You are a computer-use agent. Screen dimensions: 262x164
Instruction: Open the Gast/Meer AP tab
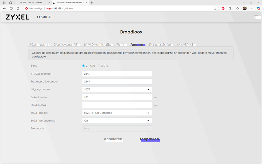(66, 44)
